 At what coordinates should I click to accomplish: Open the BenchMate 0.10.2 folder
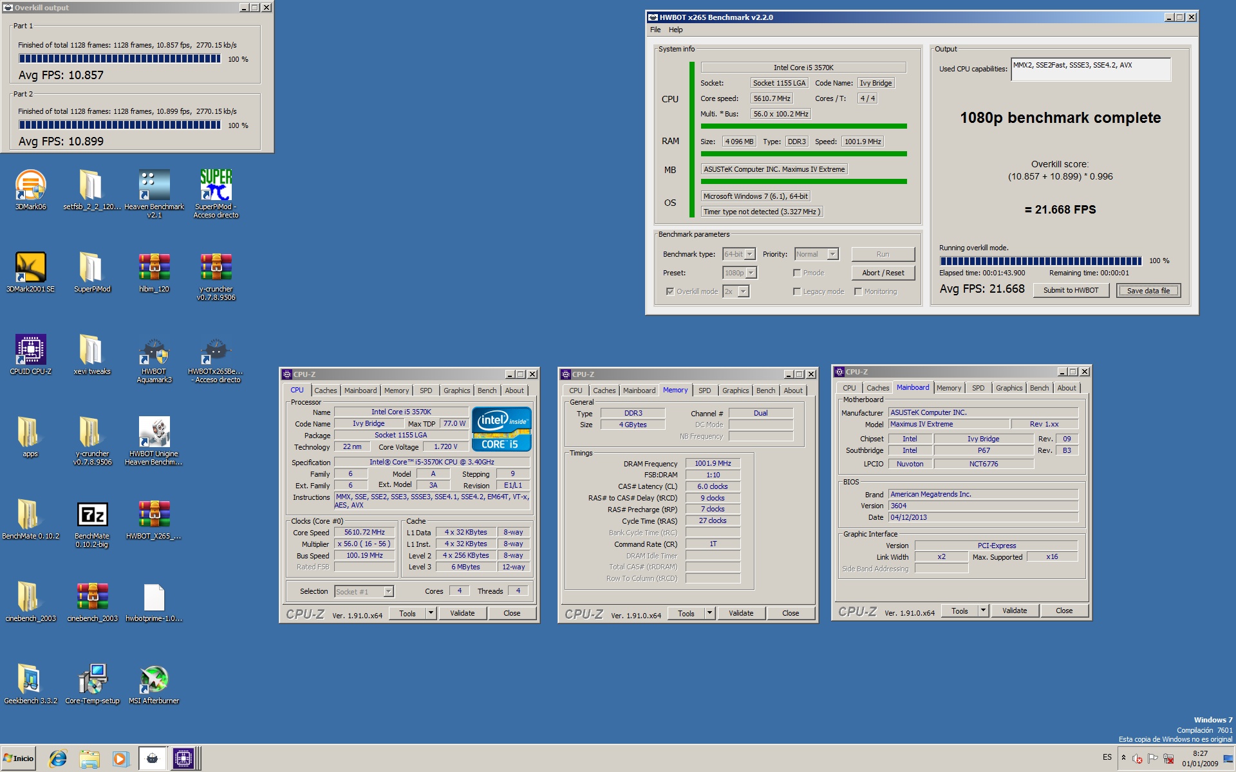tap(29, 515)
